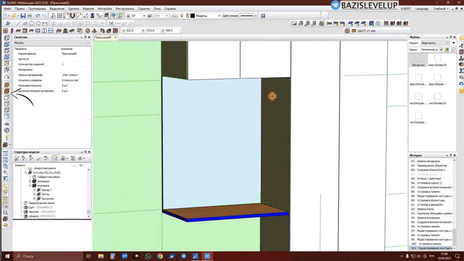The height and width of the screenshot is (261, 464).
Task: Click the pyramid primitive icon
Action: click(x=94, y=30)
